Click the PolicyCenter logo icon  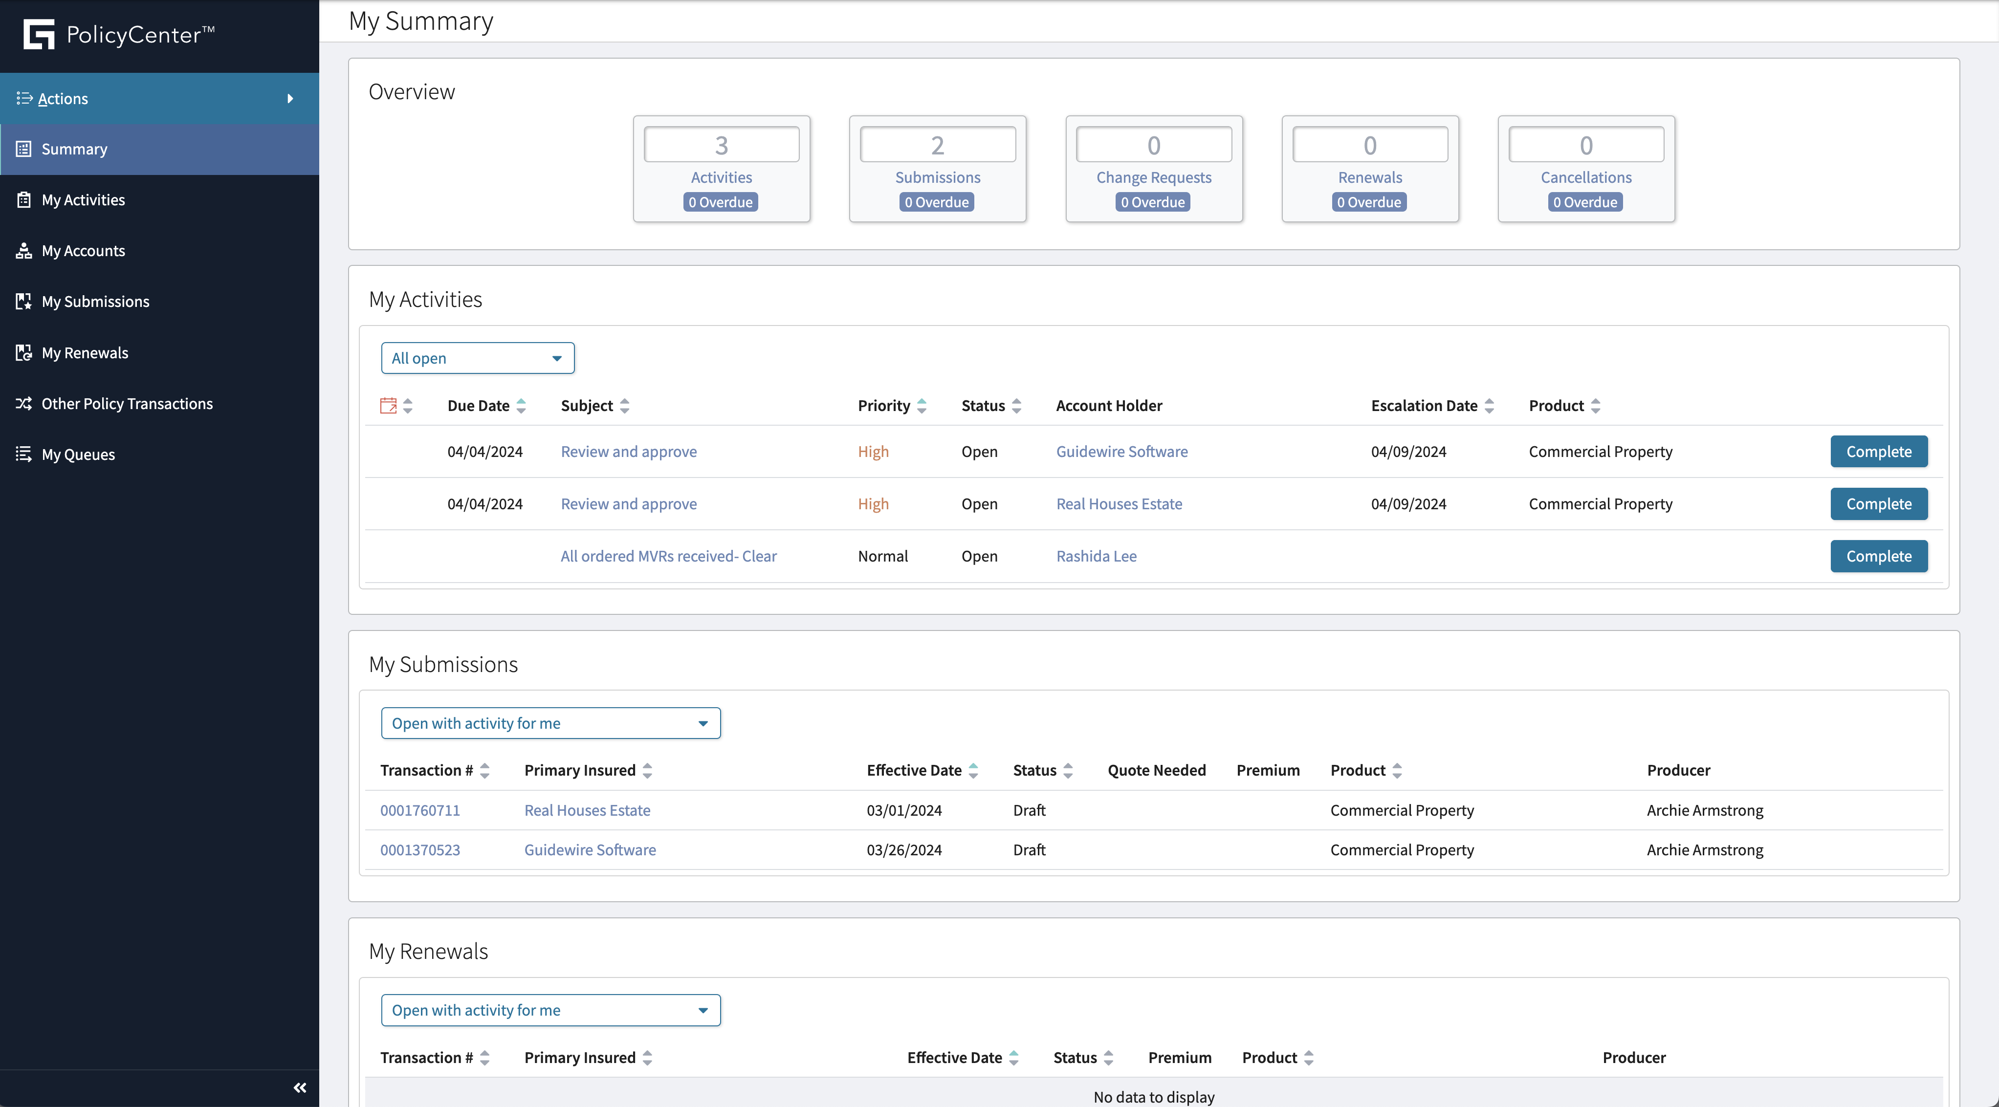39,34
